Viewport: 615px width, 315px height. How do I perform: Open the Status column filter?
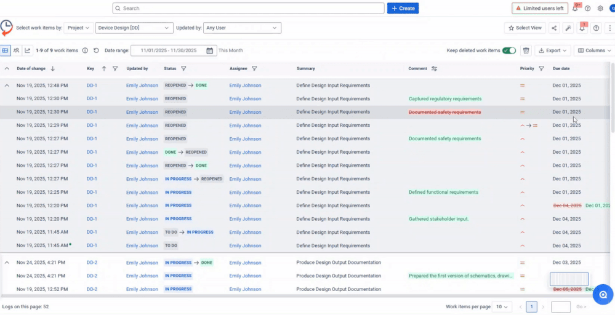(183, 68)
